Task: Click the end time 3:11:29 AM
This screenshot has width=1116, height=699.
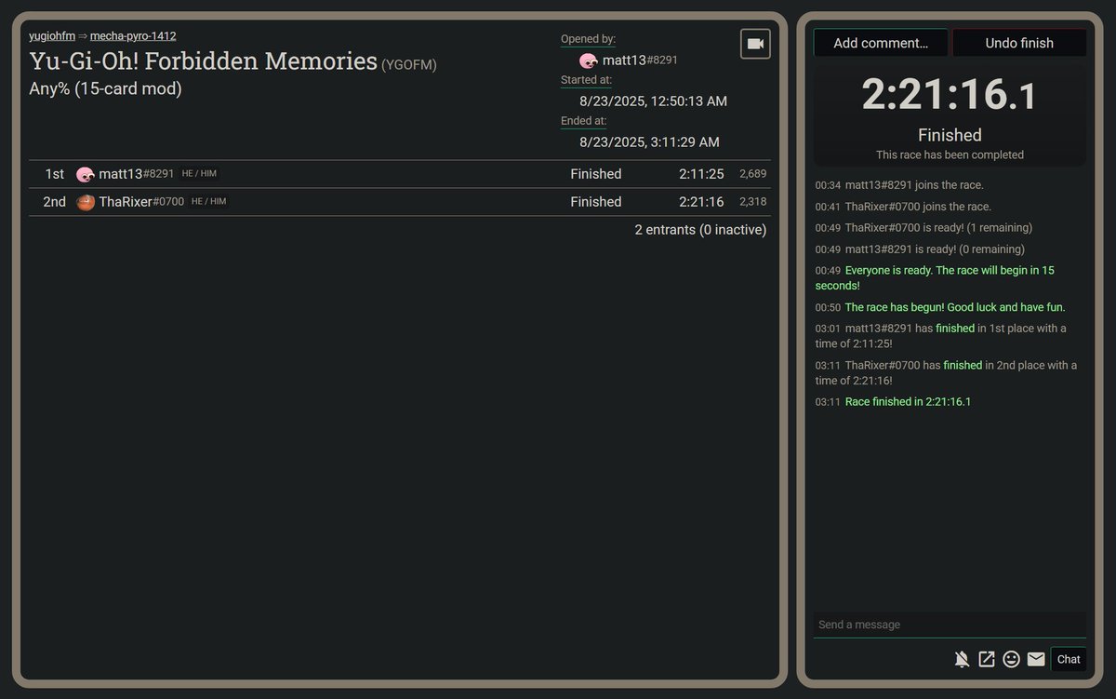Action: point(649,142)
